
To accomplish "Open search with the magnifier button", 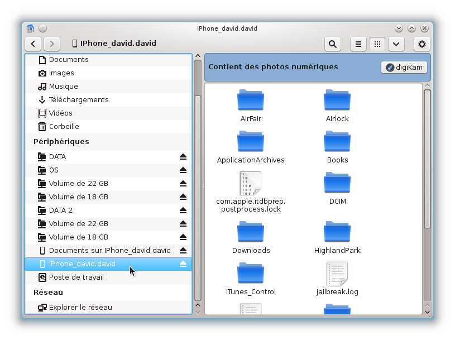I will (333, 44).
